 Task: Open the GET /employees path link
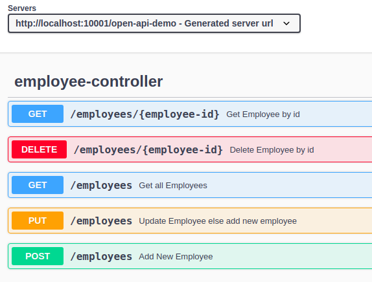[101, 186]
